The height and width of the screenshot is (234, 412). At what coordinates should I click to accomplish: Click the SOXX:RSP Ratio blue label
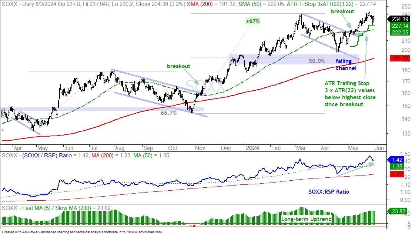click(329, 192)
